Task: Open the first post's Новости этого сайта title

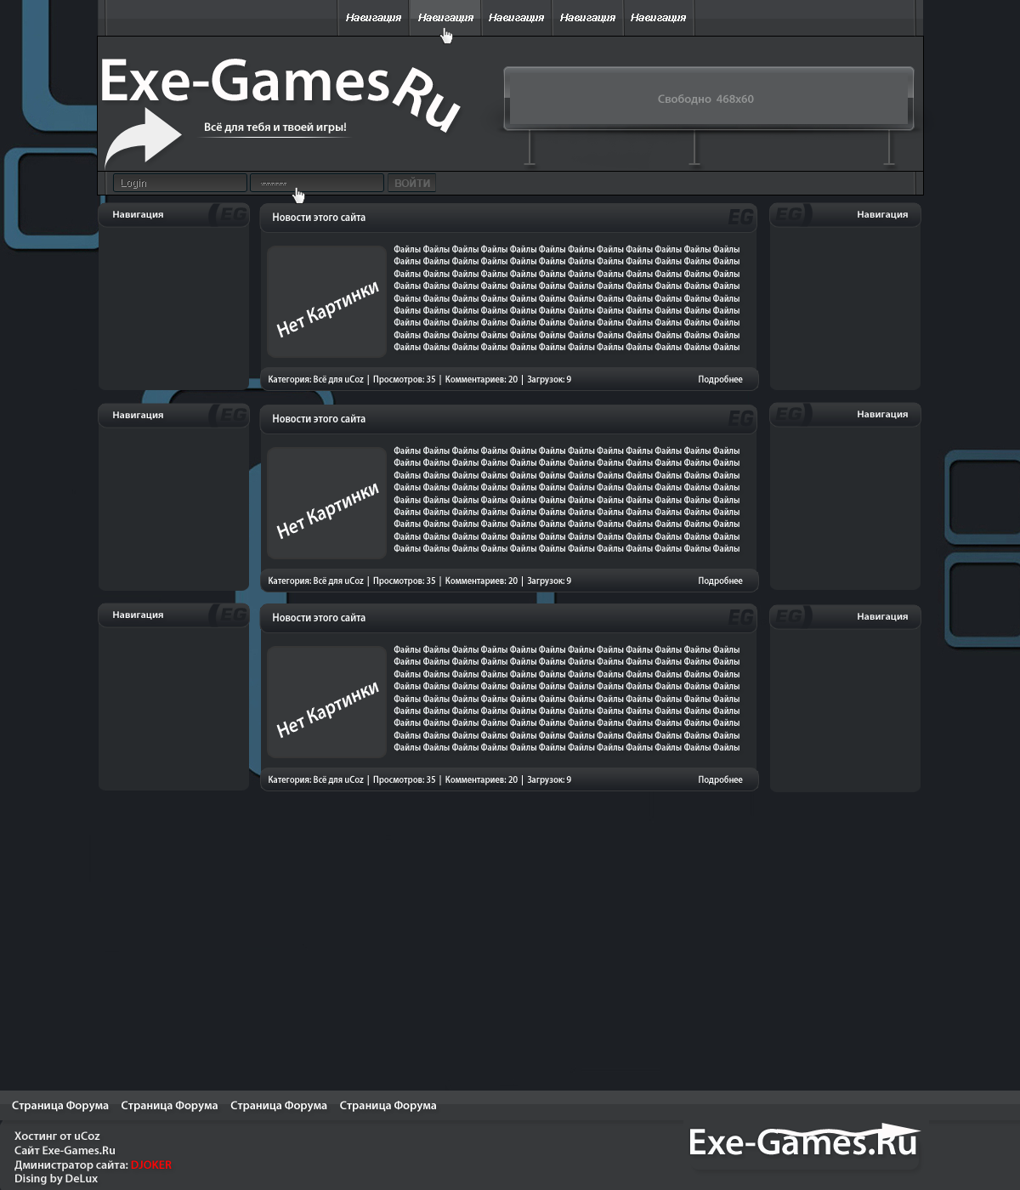Action: click(x=319, y=218)
